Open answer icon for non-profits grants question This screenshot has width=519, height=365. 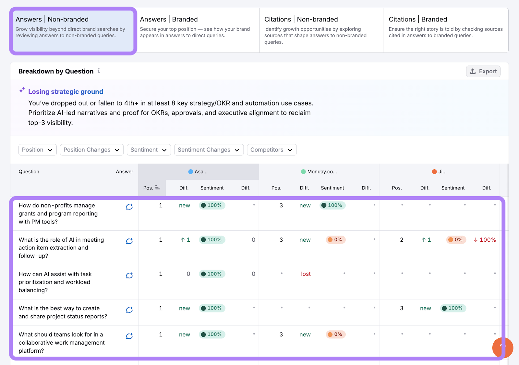pyautogui.click(x=129, y=207)
